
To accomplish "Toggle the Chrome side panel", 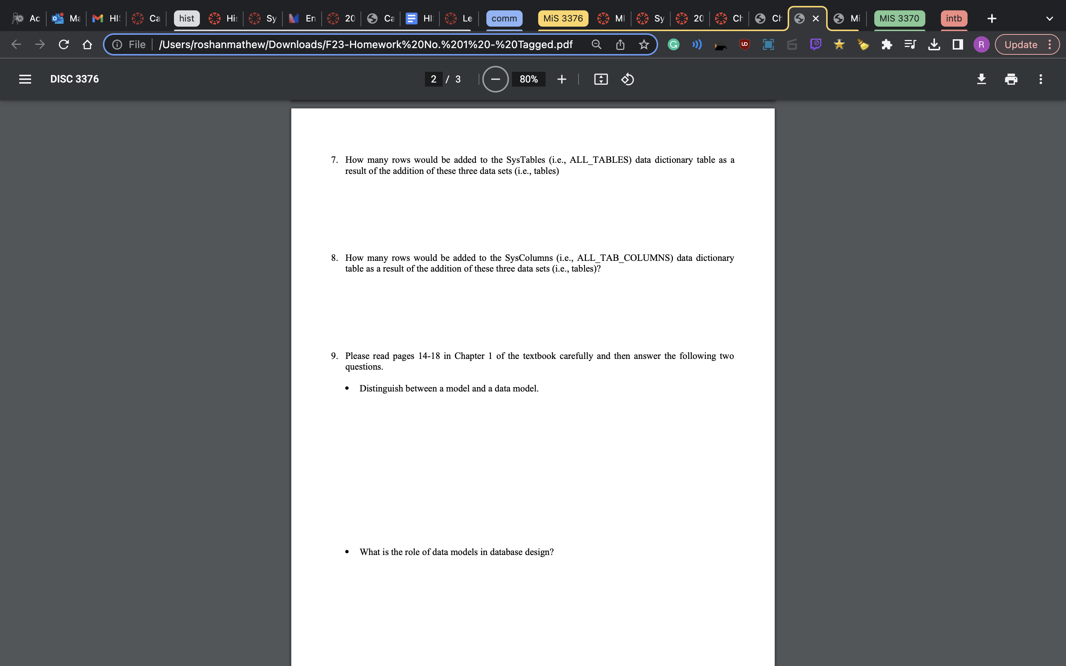I will pos(957,44).
